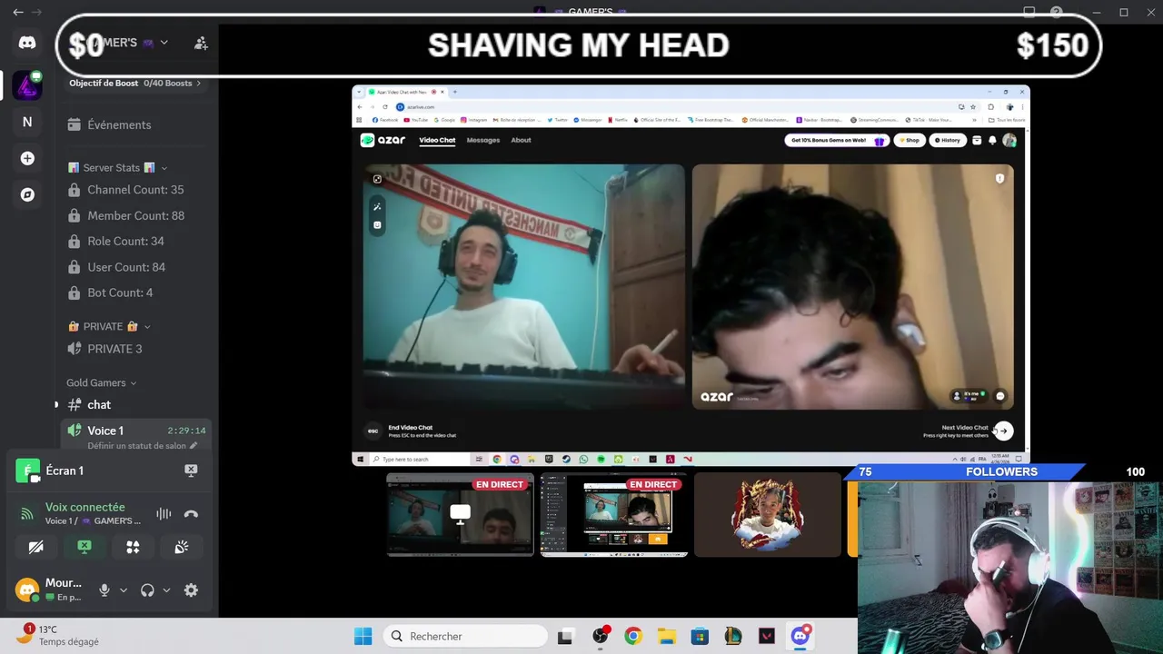The width and height of the screenshot is (1163, 654).
Task: Open the server with letter N
Action: pyautogui.click(x=27, y=122)
